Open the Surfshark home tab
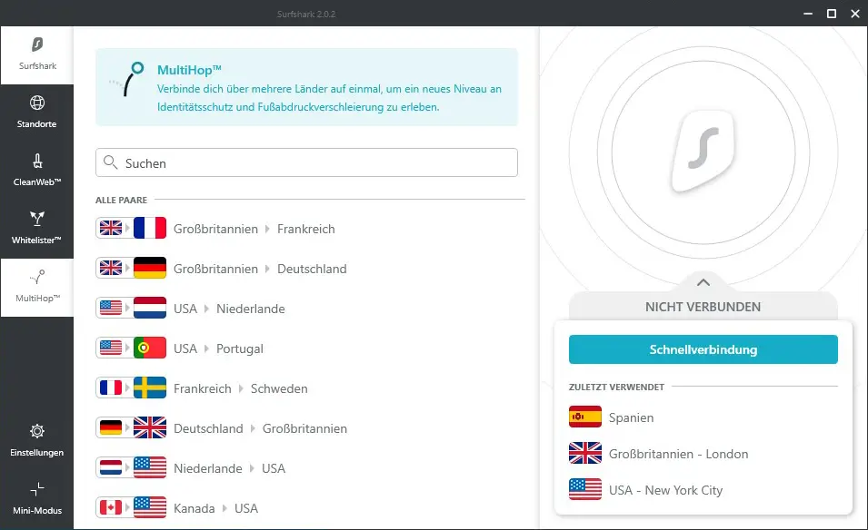 click(37, 54)
